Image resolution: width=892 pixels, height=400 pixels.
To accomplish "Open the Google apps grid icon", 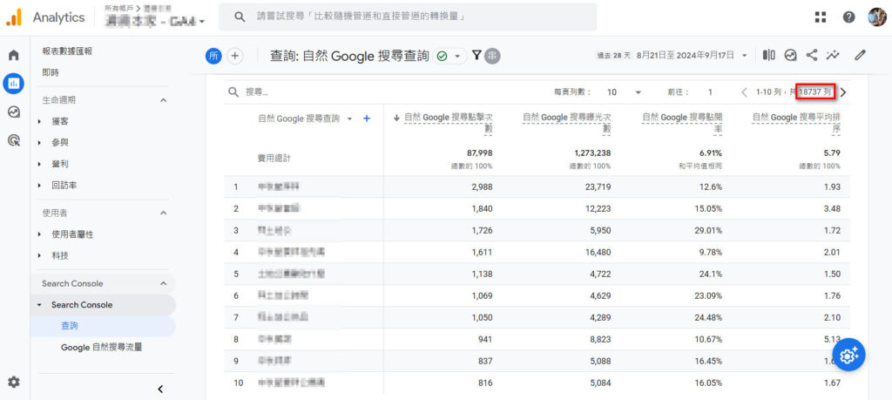I will [x=820, y=17].
